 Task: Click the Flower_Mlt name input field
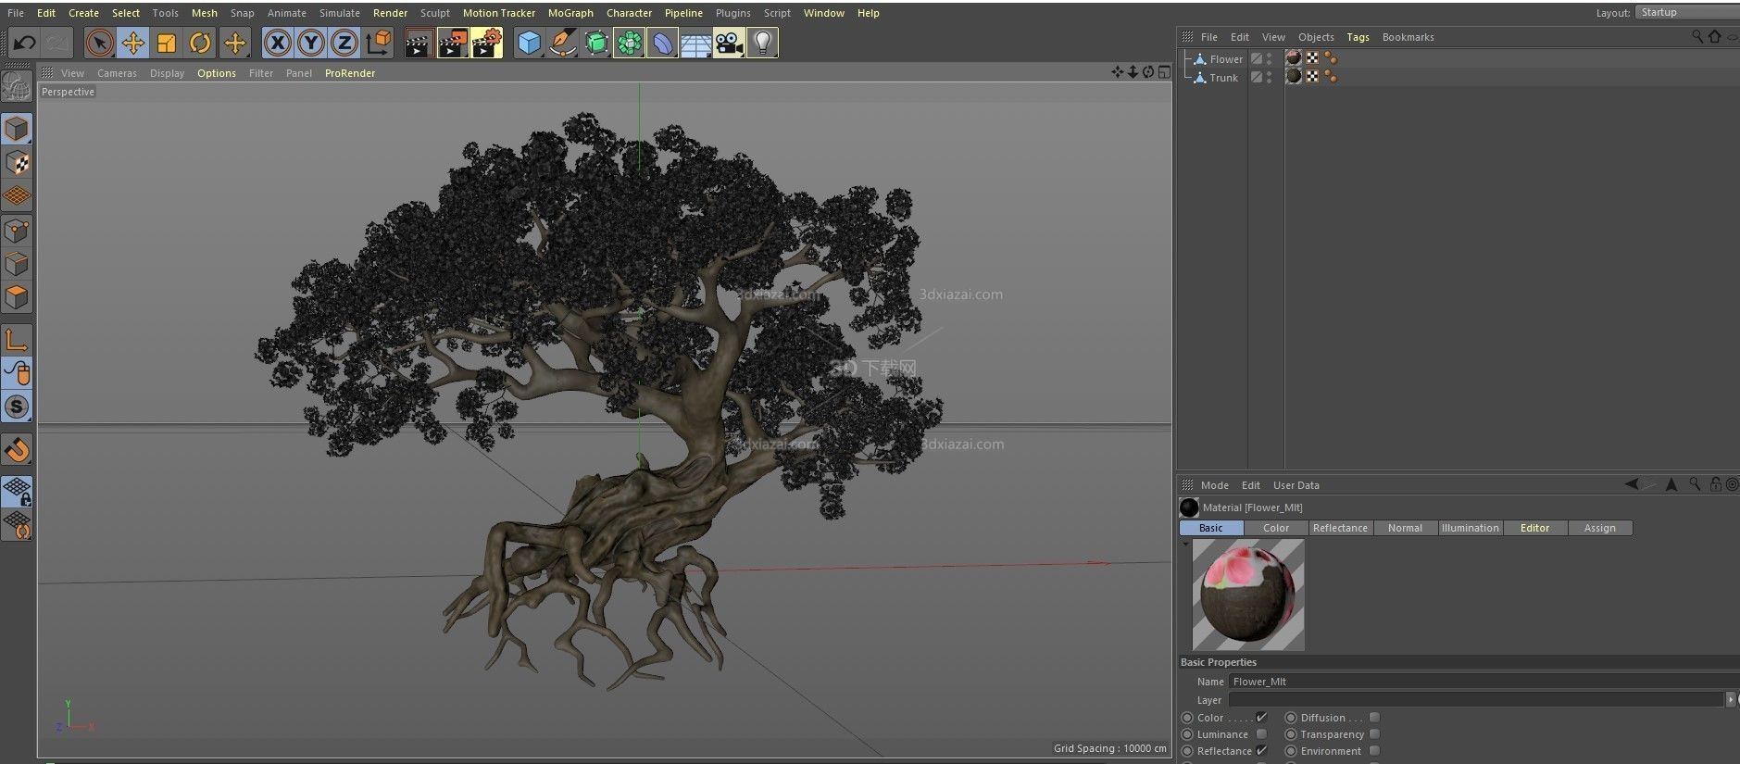point(1483,682)
